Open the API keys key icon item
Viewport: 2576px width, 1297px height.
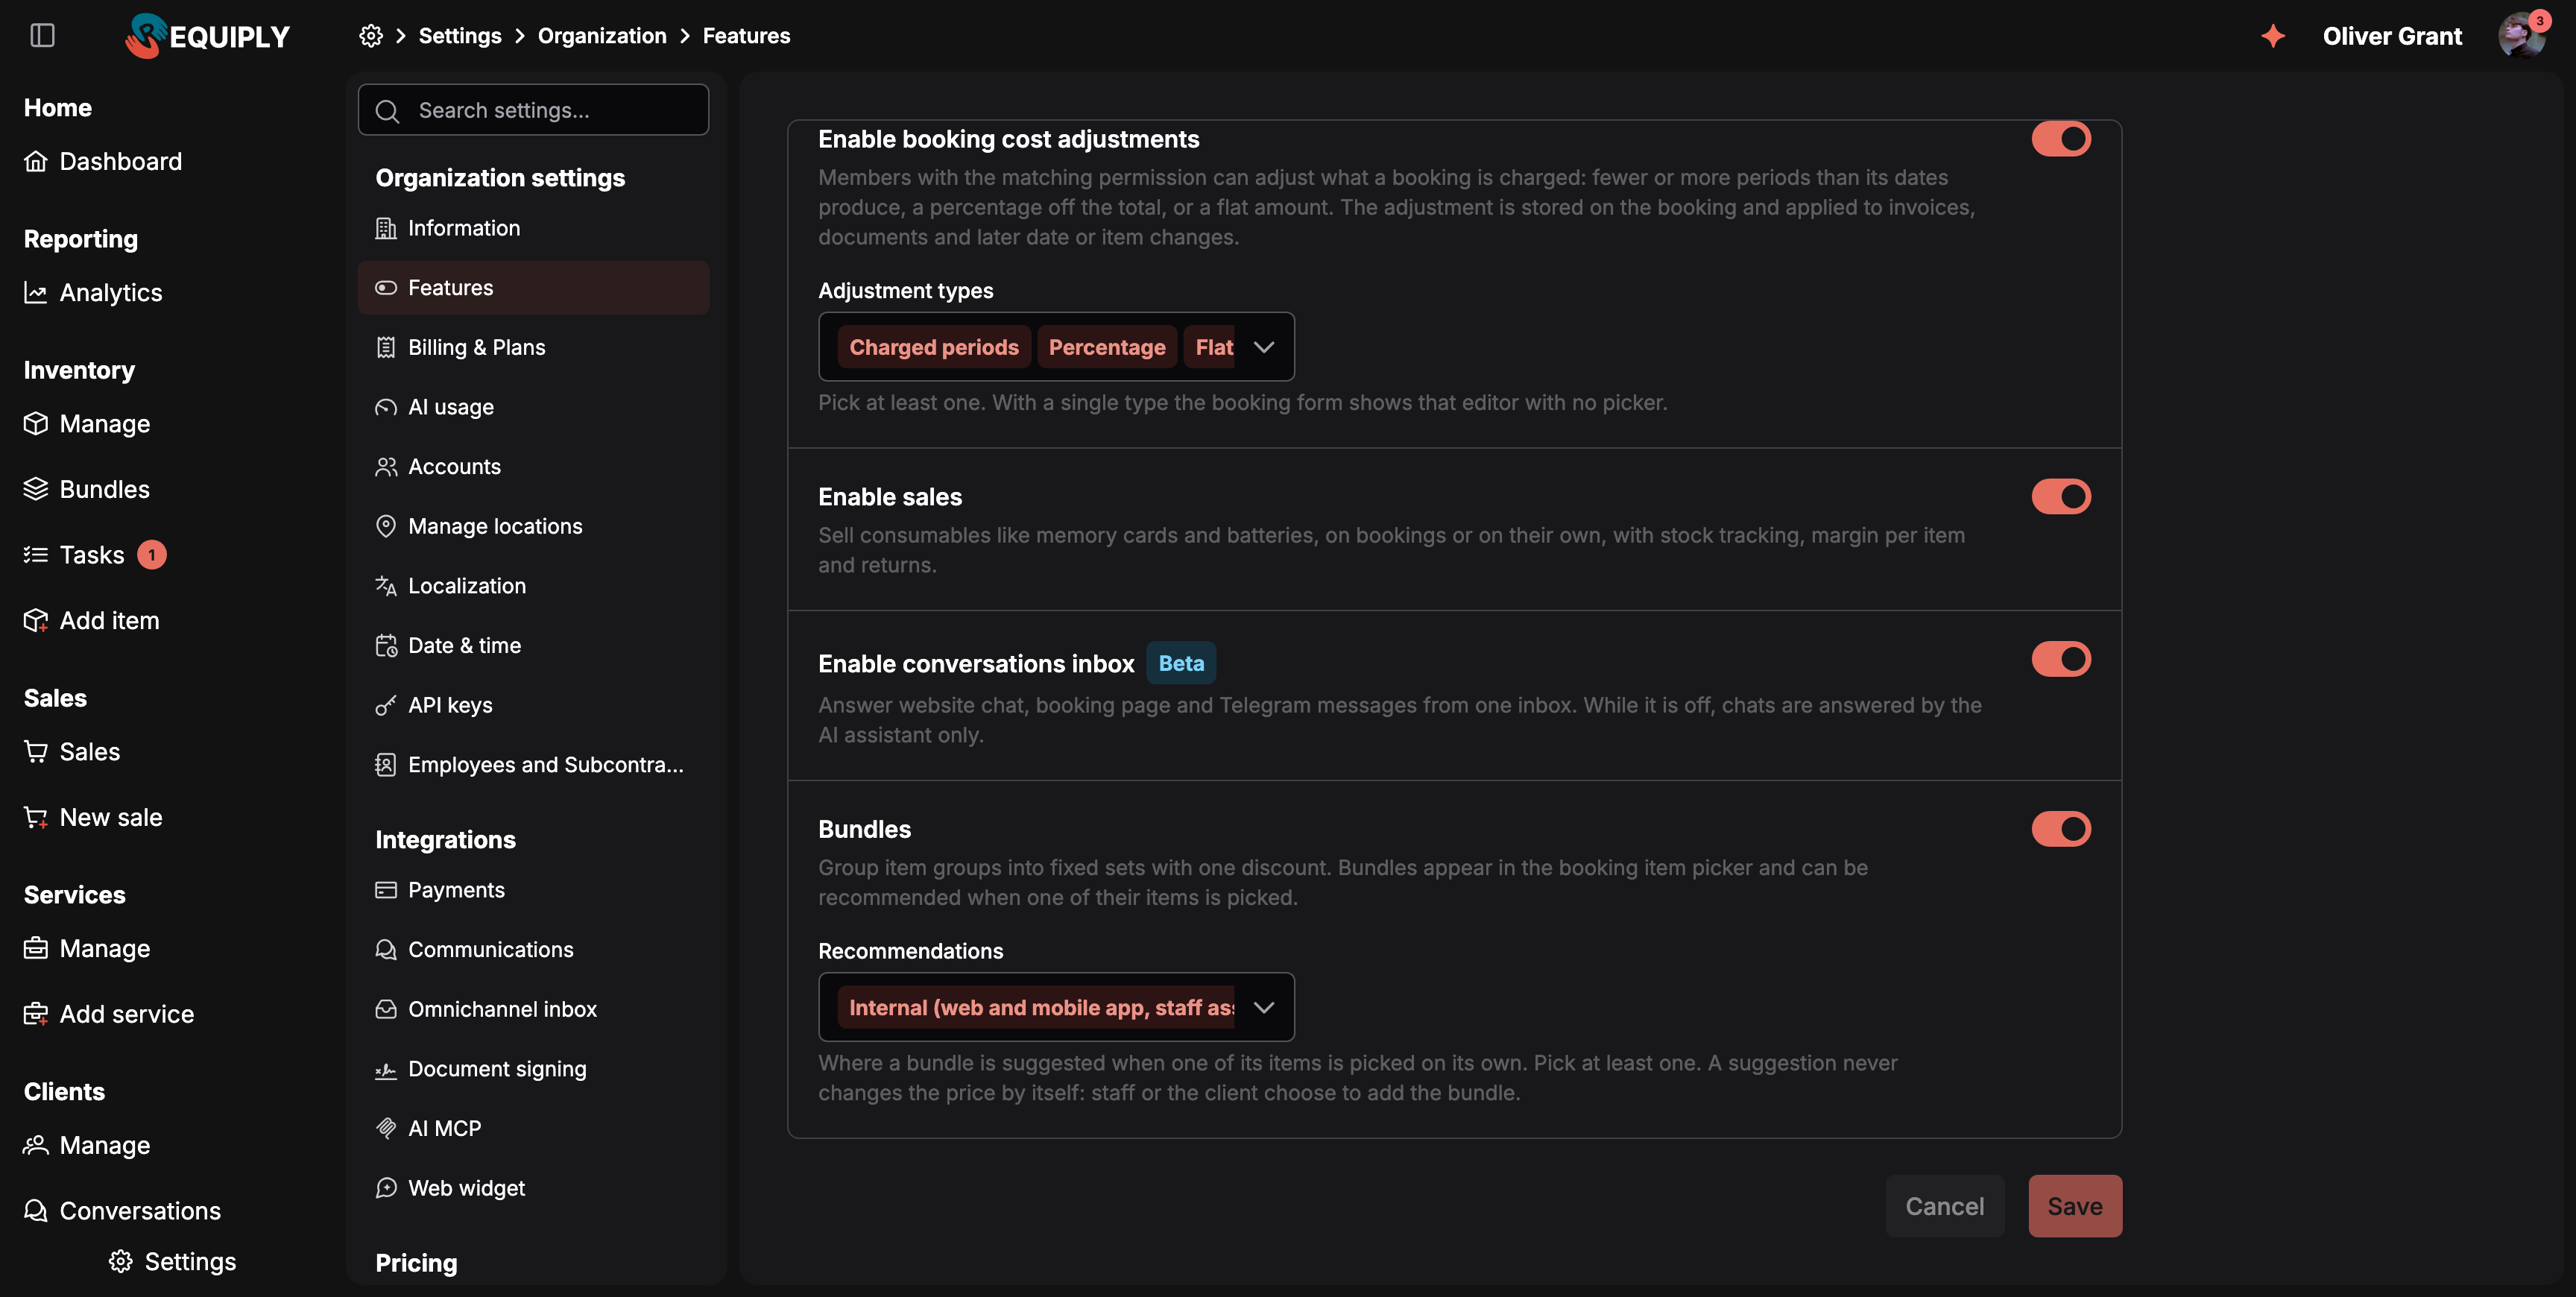(x=386, y=705)
